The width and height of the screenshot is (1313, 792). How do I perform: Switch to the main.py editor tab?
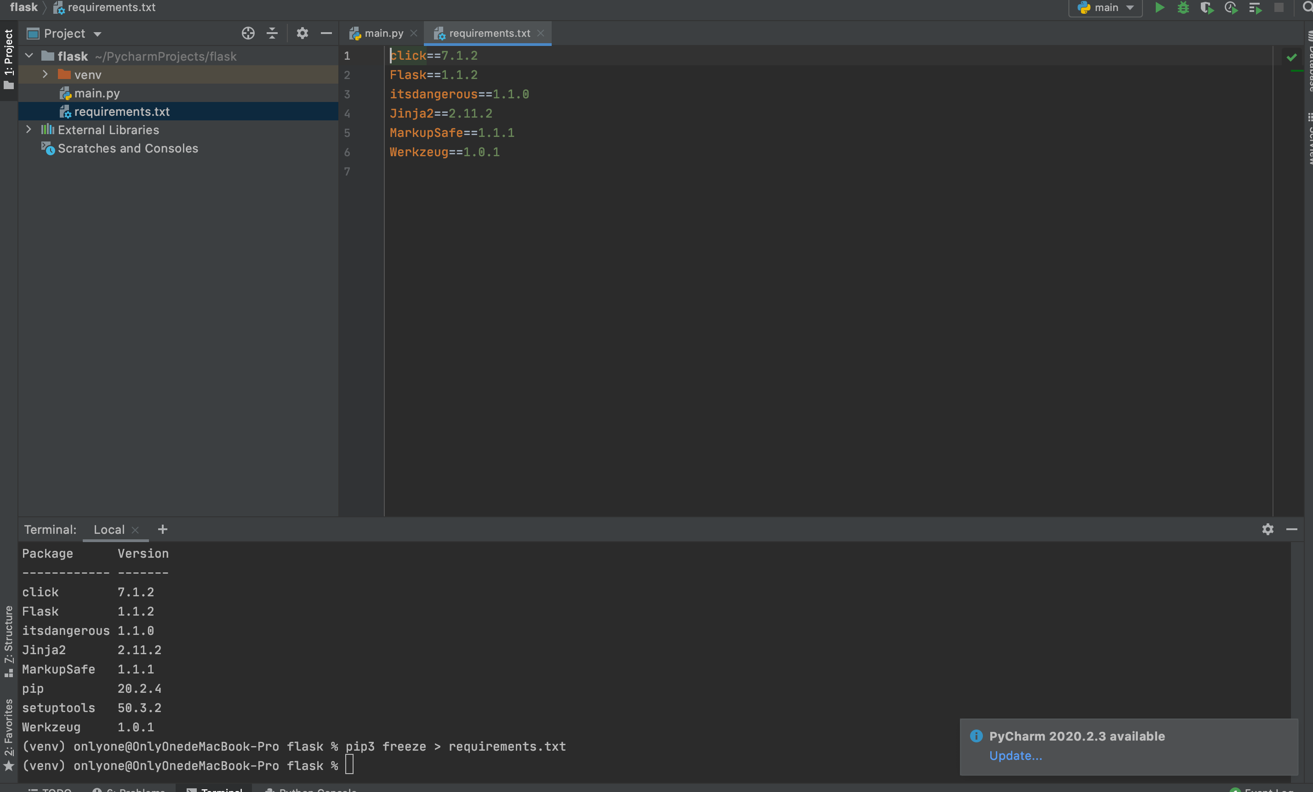[x=383, y=34]
